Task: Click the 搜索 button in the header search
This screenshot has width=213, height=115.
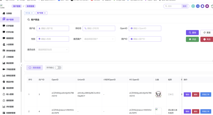Action: 185,6
